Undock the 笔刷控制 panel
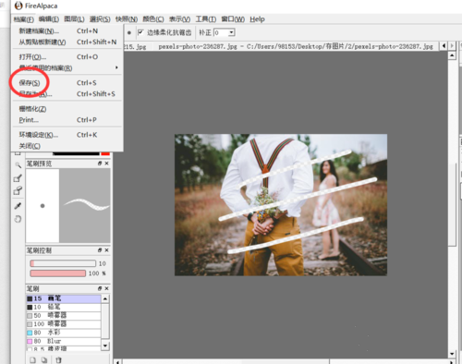 coord(100,250)
